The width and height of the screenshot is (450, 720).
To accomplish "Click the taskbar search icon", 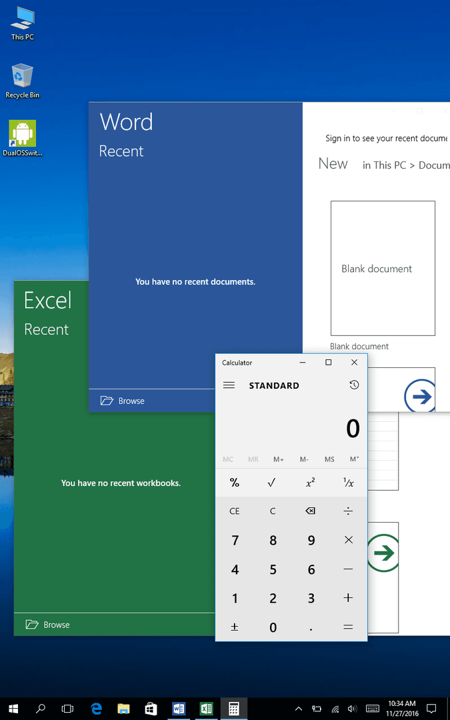I will click(x=41, y=709).
